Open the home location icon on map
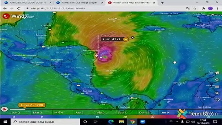222x125 pixels. point(217,73)
